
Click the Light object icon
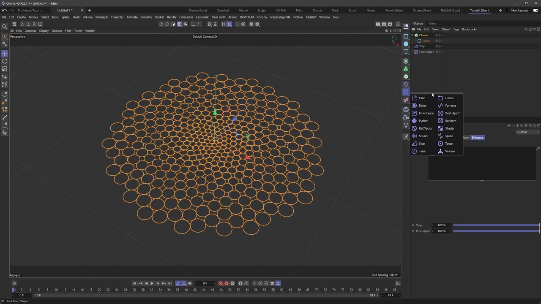tap(406, 125)
